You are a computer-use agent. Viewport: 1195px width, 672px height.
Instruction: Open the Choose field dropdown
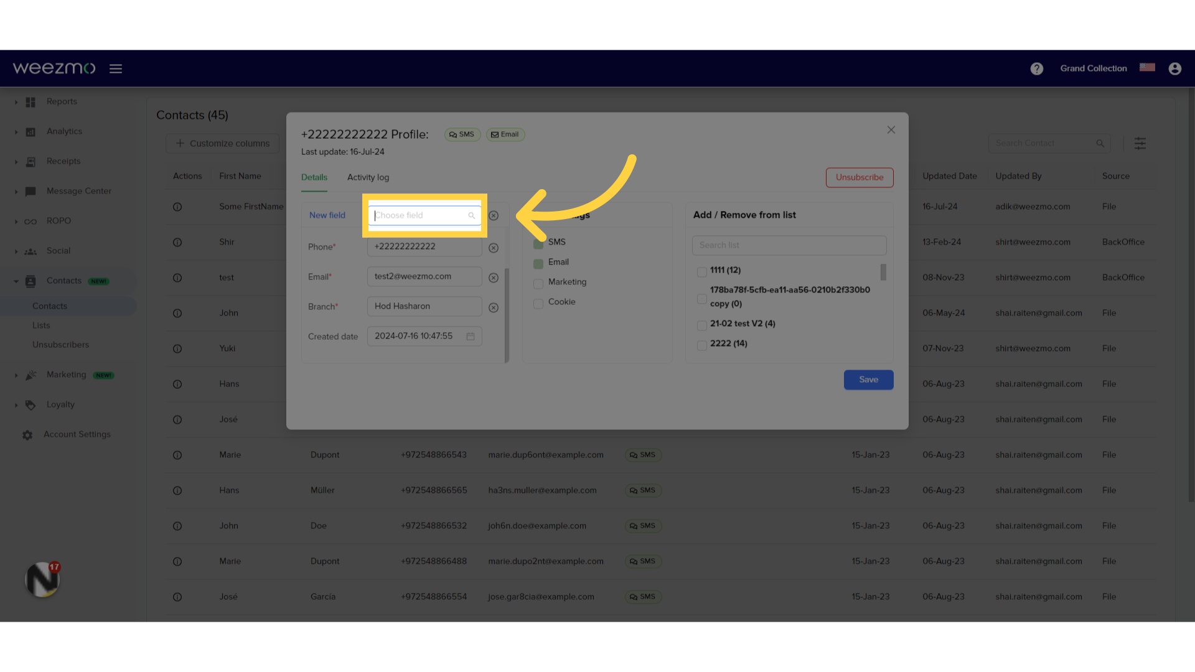click(x=424, y=215)
